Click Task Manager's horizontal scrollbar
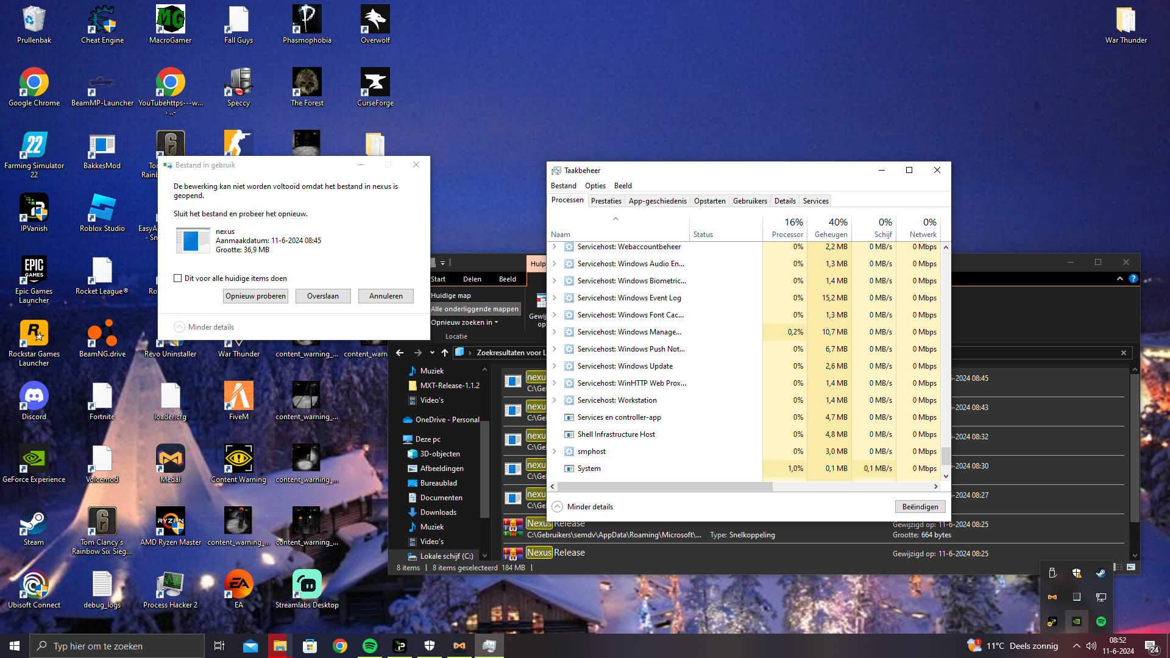The image size is (1170, 658). coord(664,487)
